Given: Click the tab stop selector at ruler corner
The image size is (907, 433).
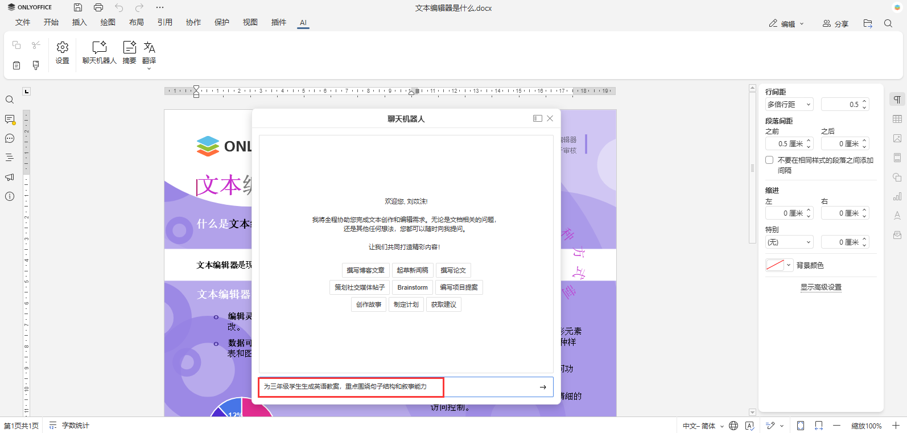Looking at the screenshot, I should click(x=26, y=91).
